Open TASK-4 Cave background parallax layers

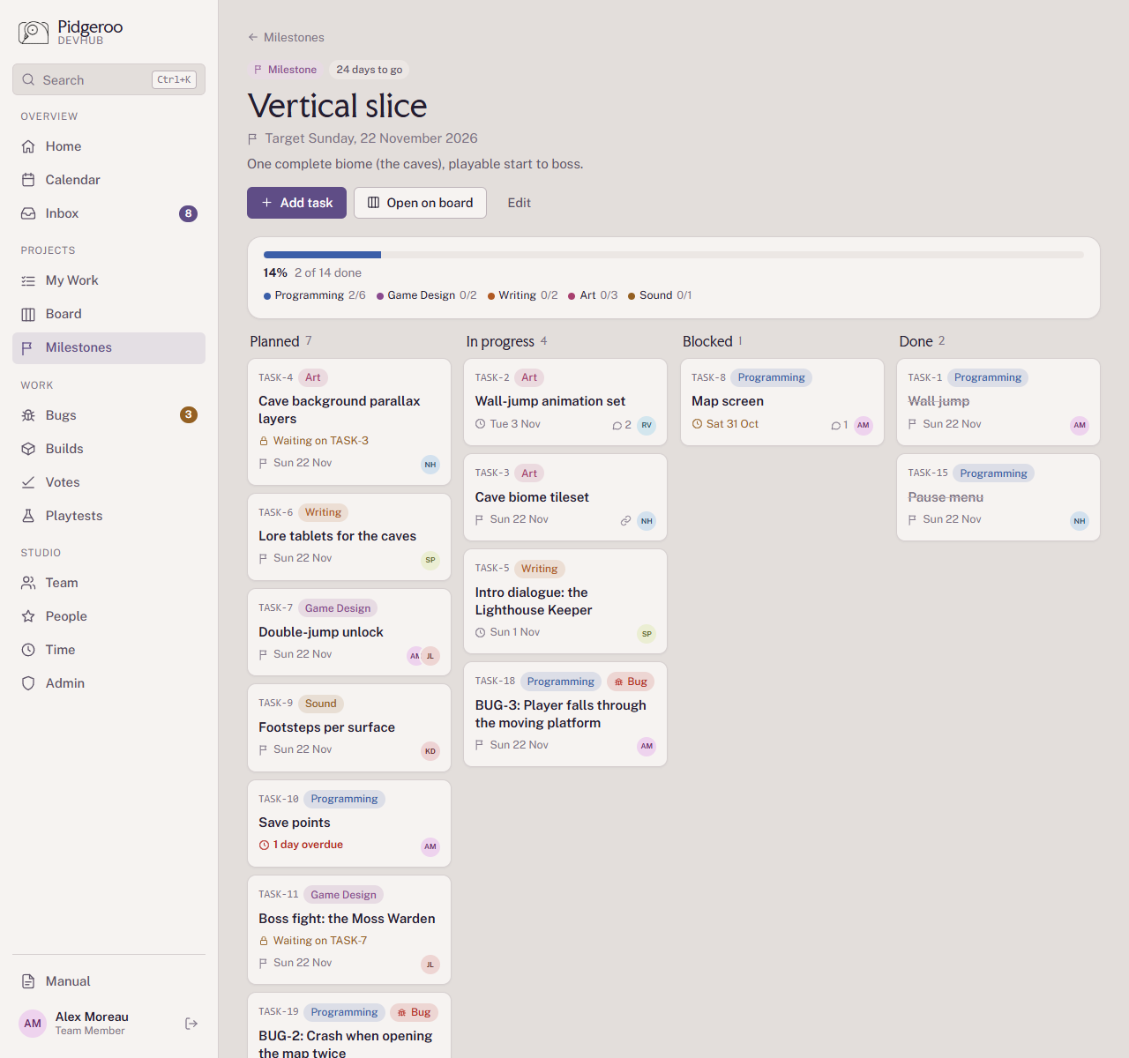coord(349,421)
